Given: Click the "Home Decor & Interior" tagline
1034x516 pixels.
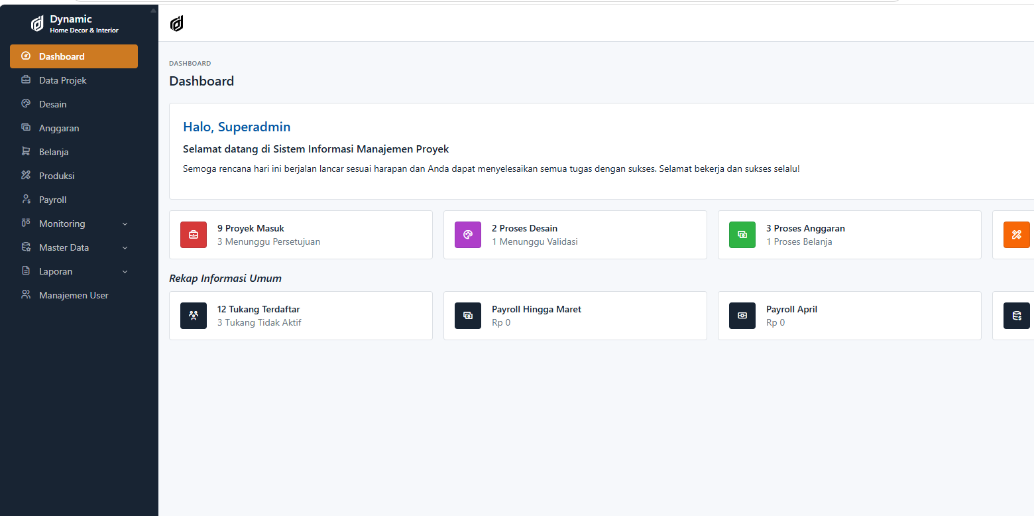Looking at the screenshot, I should [x=84, y=31].
